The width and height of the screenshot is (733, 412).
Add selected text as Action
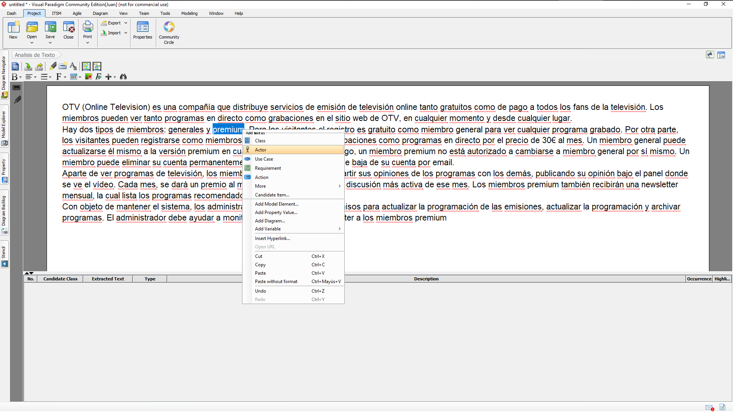[x=294, y=177]
